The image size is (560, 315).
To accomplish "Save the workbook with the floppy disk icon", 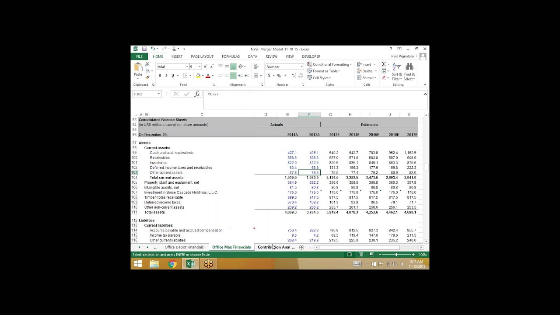I will 144,49.
